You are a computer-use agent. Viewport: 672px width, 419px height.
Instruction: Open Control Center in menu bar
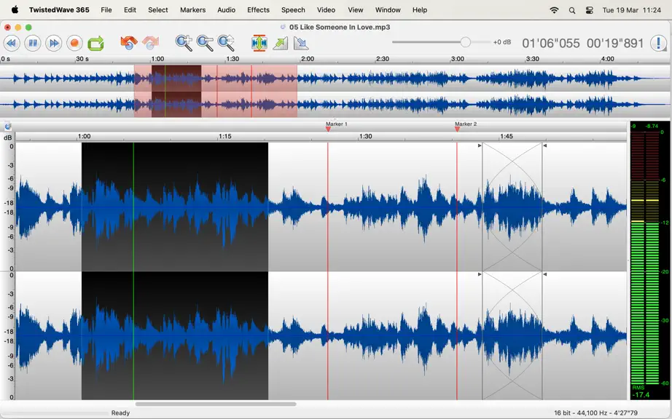coord(590,10)
